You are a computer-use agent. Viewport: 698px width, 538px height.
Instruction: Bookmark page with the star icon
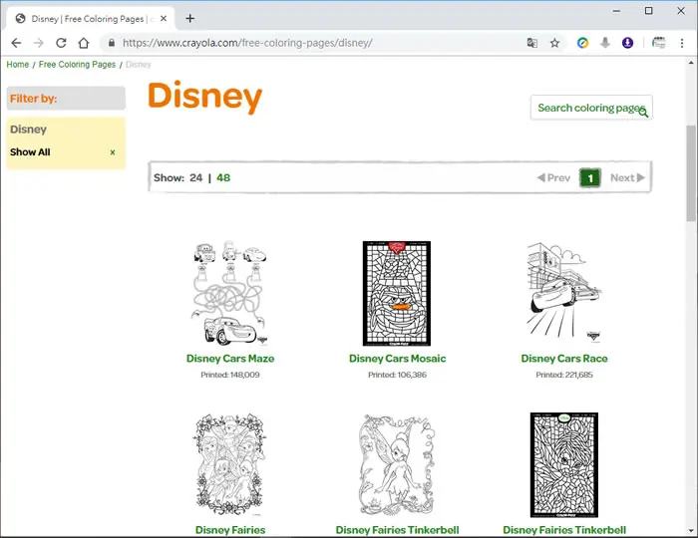554,43
